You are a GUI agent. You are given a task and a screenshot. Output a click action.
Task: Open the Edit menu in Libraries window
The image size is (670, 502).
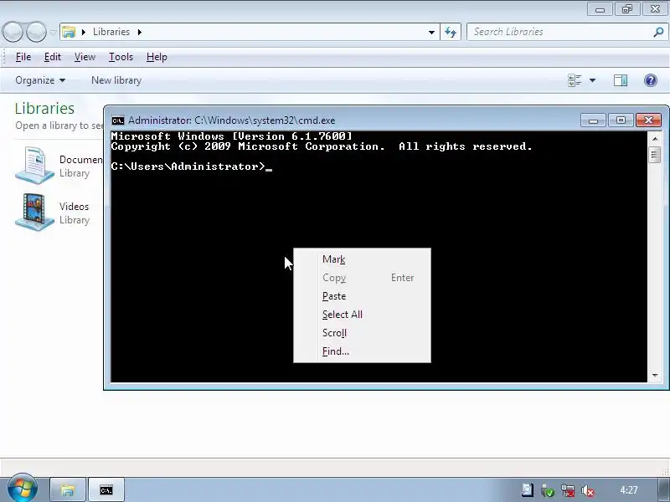53,57
